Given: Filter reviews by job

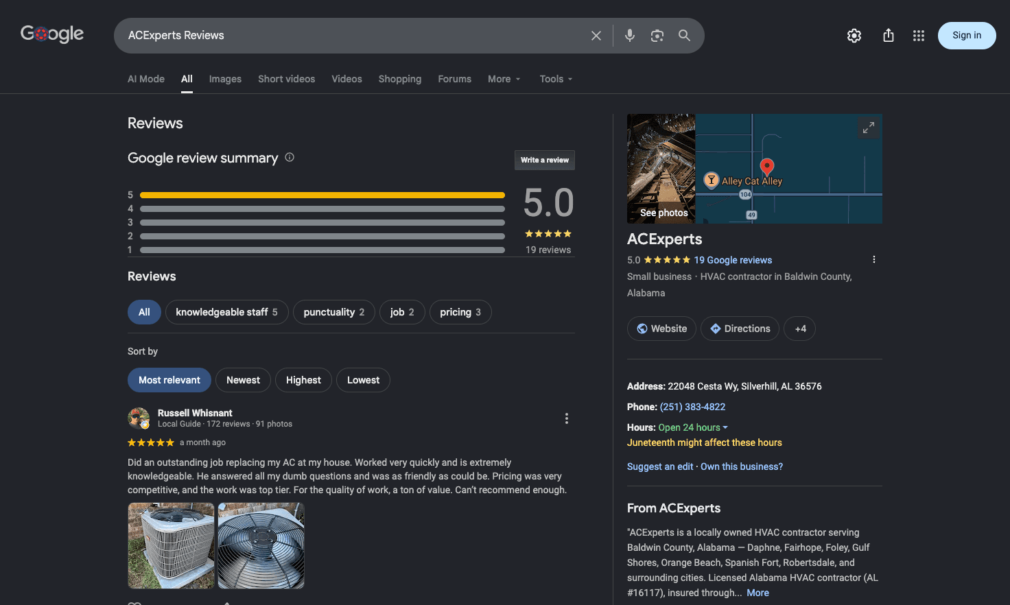Looking at the screenshot, I should 402,312.
